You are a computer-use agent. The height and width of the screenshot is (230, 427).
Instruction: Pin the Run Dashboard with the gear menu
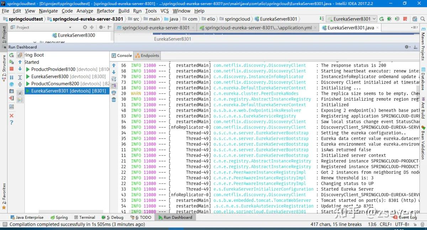coord(406,47)
